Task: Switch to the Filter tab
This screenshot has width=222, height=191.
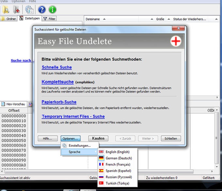Action: (49, 19)
